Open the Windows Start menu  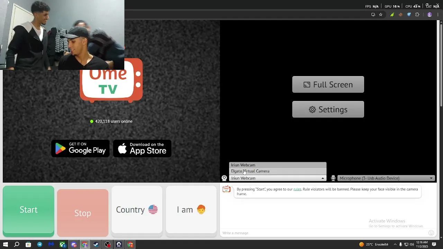pyautogui.click(x=6, y=245)
